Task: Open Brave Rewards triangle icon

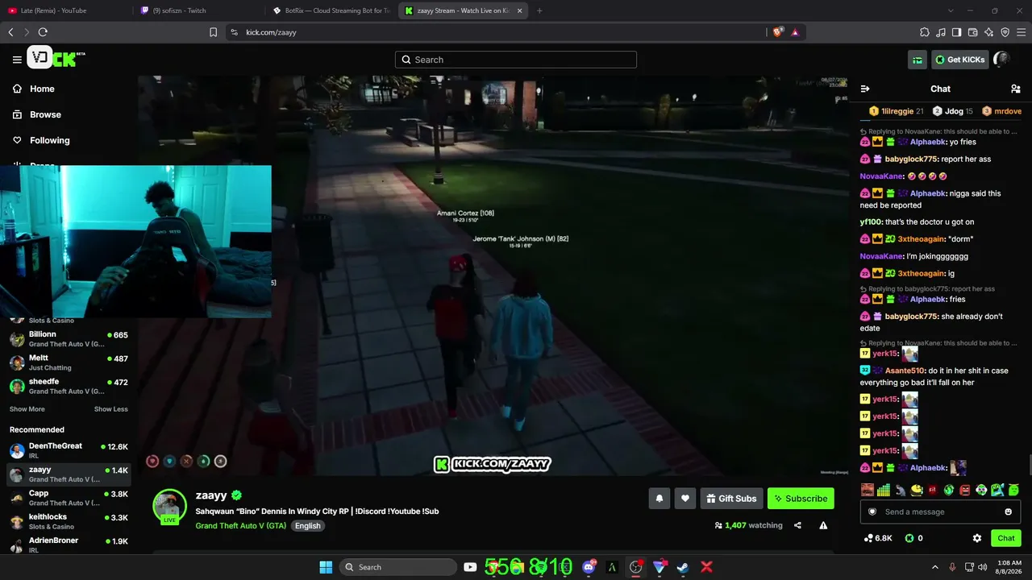Action: pos(795,32)
